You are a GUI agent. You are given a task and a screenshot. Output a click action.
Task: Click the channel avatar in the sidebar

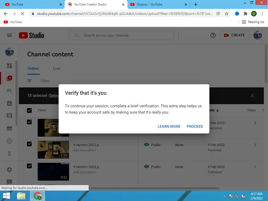(9, 52)
